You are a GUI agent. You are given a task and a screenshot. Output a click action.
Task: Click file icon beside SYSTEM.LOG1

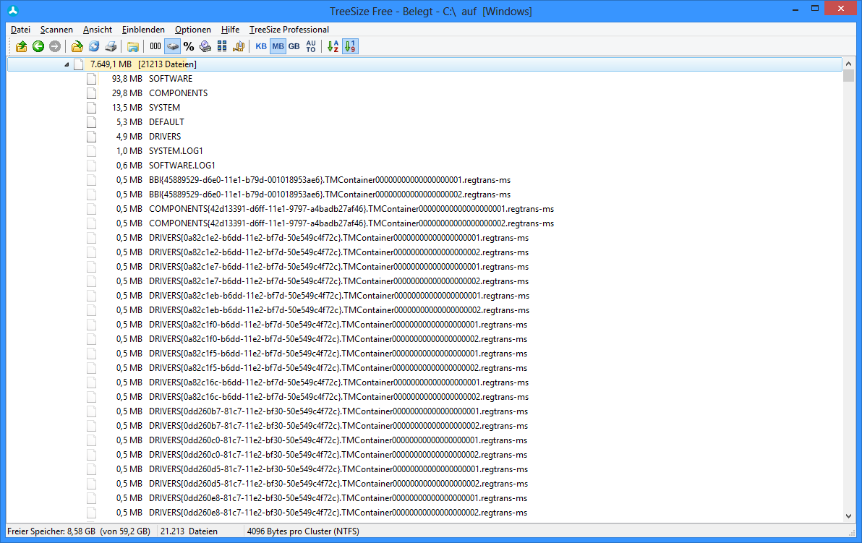[91, 150]
